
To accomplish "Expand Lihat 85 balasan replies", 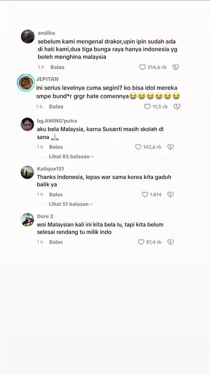I will coord(71,157).
